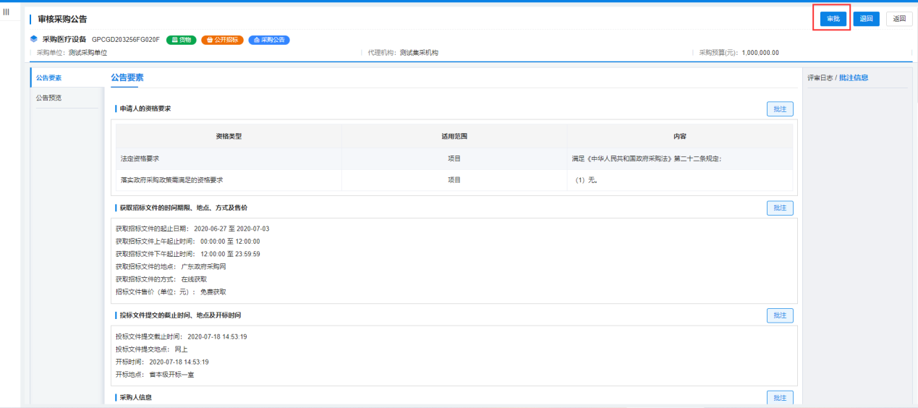The width and height of the screenshot is (918, 408).
Task: Click 批注 for 申请人的资格要求 section
Action: pyautogui.click(x=780, y=109)
